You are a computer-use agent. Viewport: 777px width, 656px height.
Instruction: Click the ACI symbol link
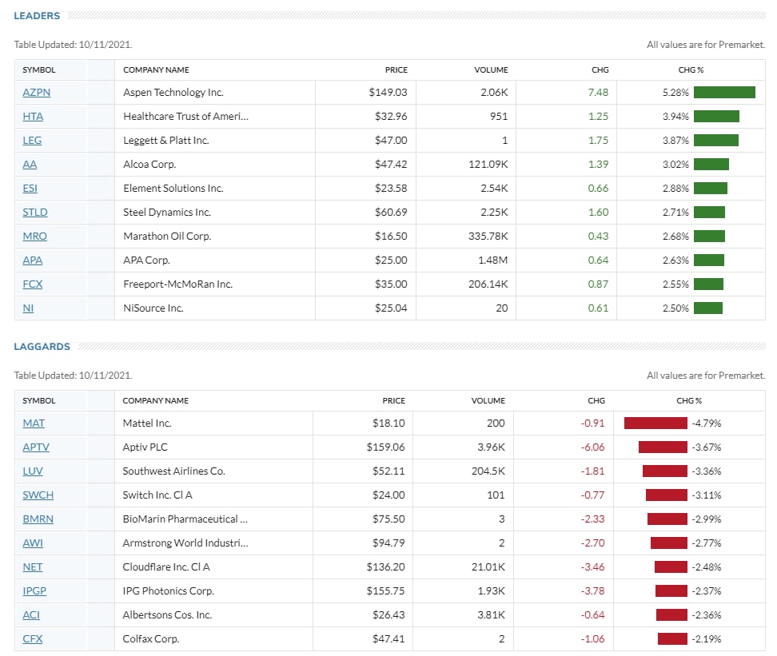click(30, 615)
